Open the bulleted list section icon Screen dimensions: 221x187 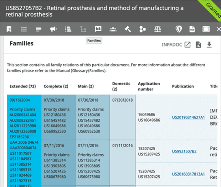(24, 29)
